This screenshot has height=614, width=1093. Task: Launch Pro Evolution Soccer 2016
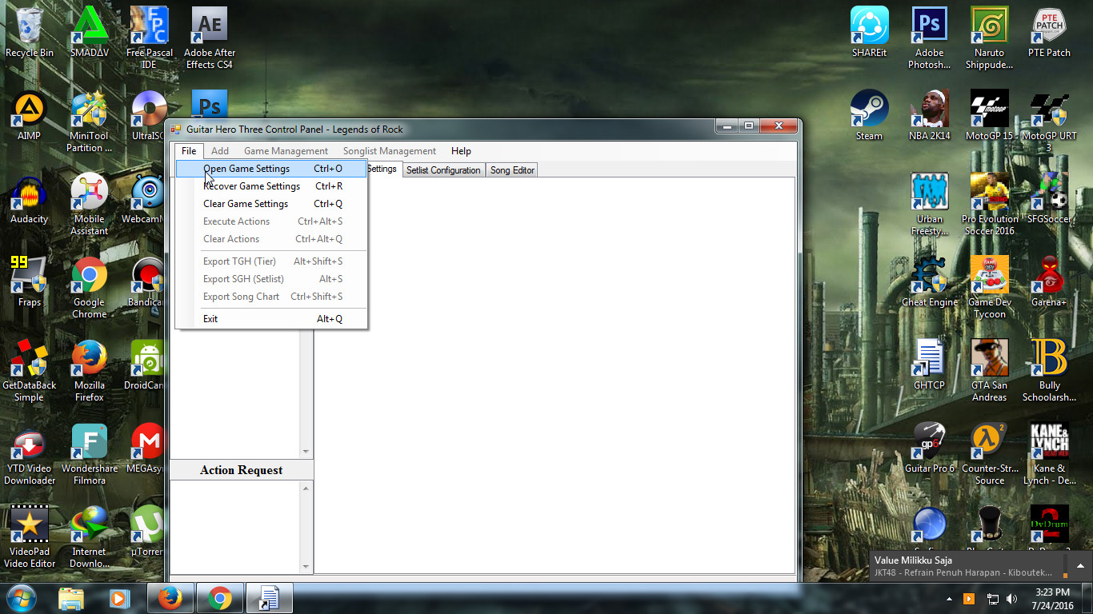990,205
